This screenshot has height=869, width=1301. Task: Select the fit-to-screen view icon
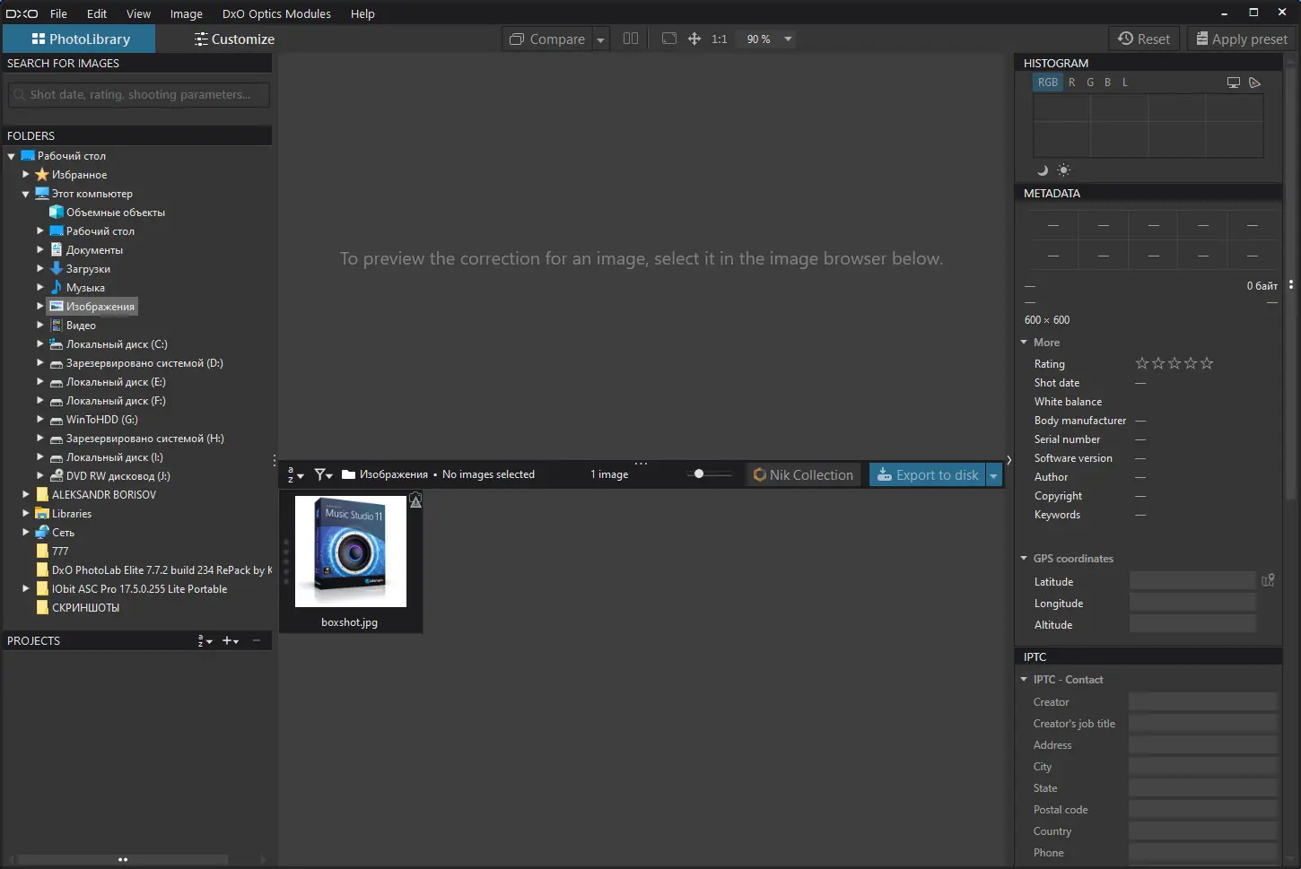669,39
